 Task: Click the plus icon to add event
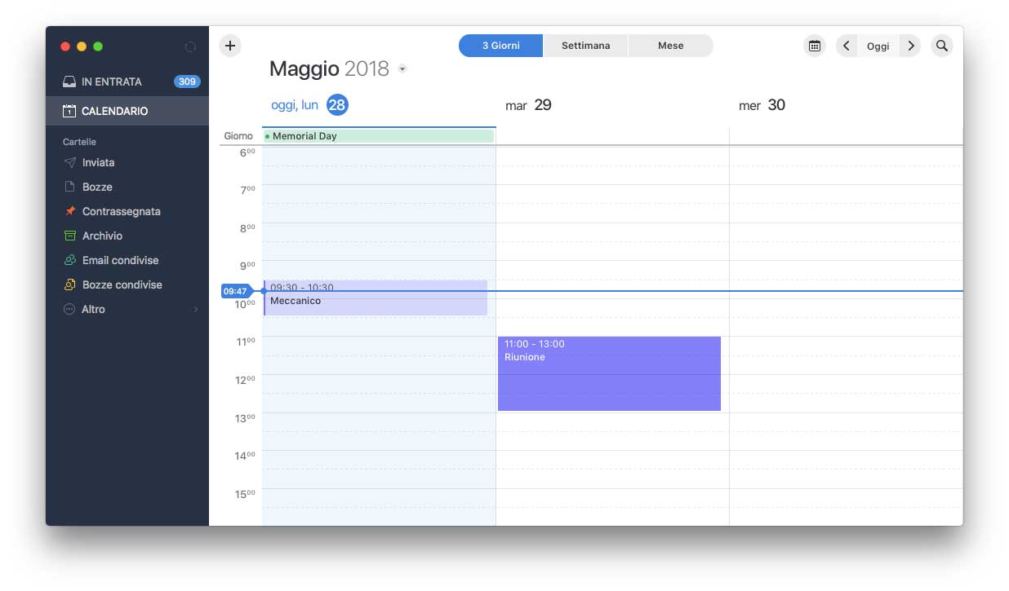coord(230,46)
